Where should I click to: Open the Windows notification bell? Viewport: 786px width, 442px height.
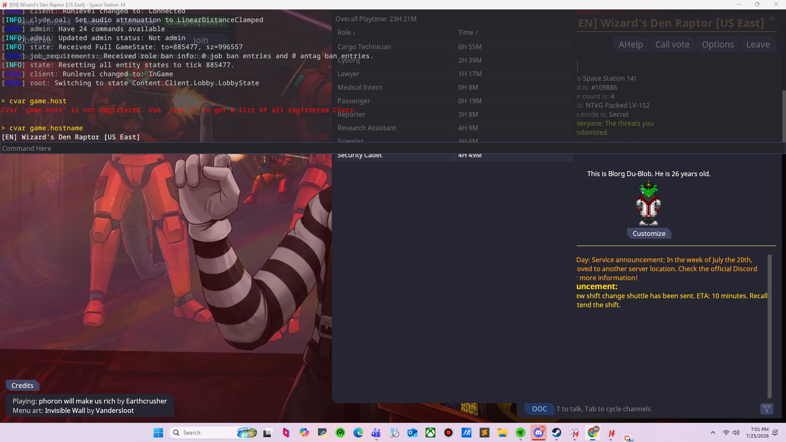[x=775, y=433]
